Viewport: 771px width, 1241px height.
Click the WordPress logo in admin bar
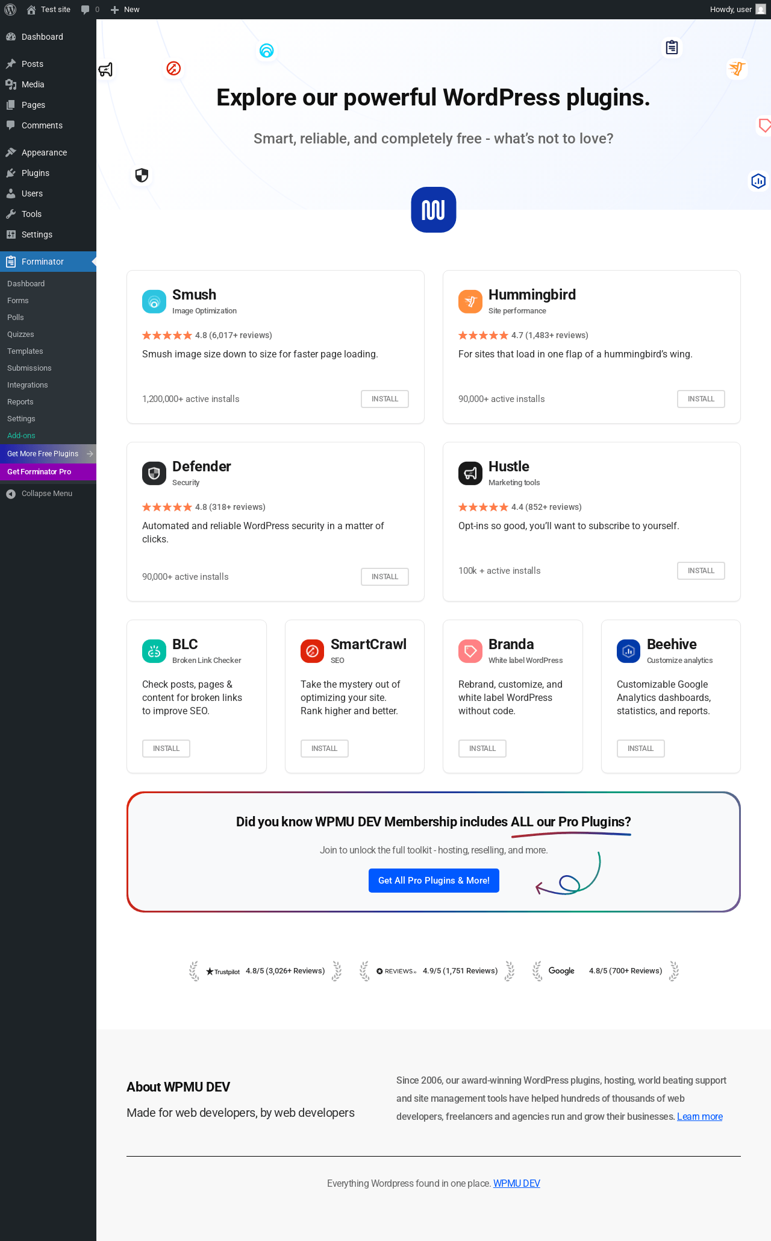pyautogui.click(x=10, y=10)
